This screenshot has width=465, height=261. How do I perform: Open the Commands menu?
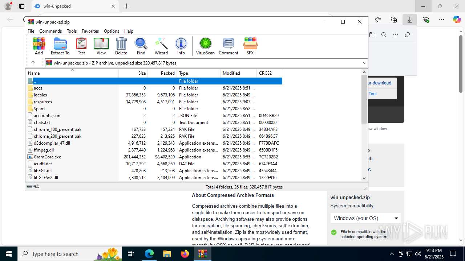(50, 31)
